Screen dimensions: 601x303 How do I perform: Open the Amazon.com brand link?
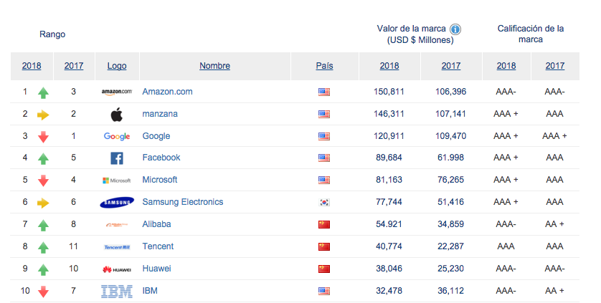(x=168, y=92)
